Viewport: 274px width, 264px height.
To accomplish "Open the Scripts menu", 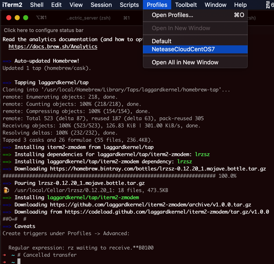I will pyautogui.click(x=129, y=5).
